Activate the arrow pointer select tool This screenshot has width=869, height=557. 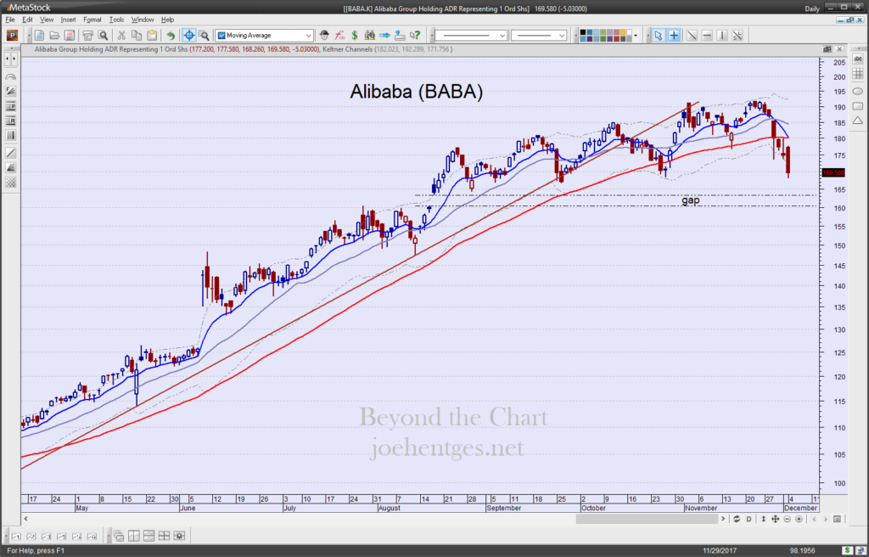coord(659,36)
